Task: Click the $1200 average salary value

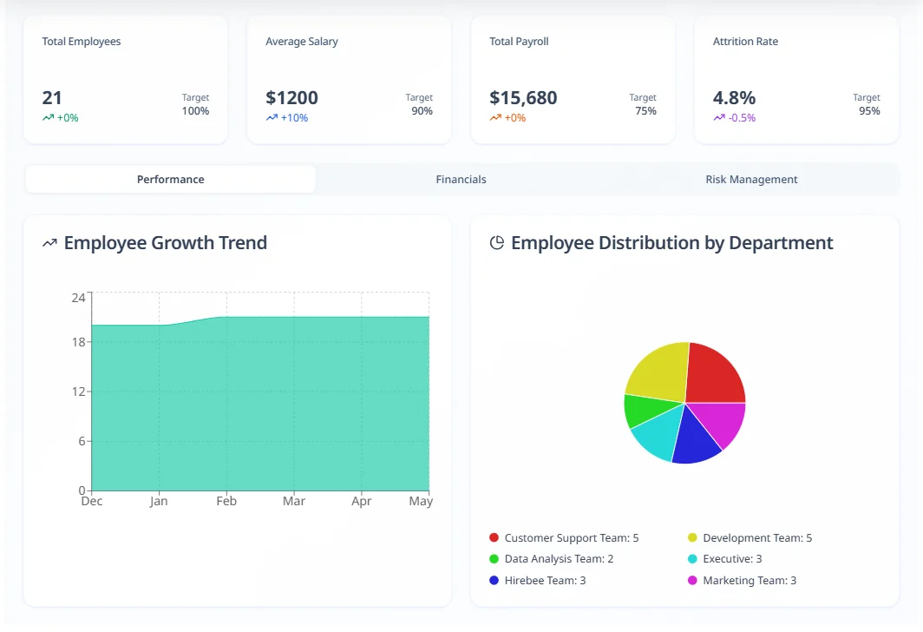Action: point(291,98)
